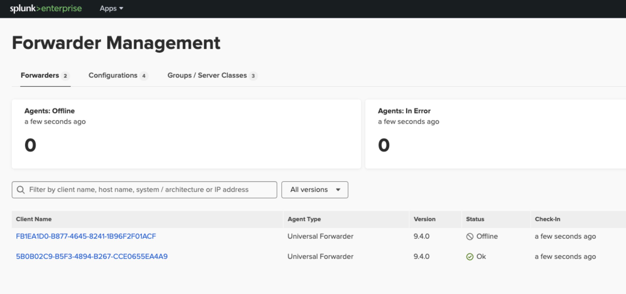626x294 pixels.
Task: Expand the All versions chevron arrow
Action: (338, 190)
